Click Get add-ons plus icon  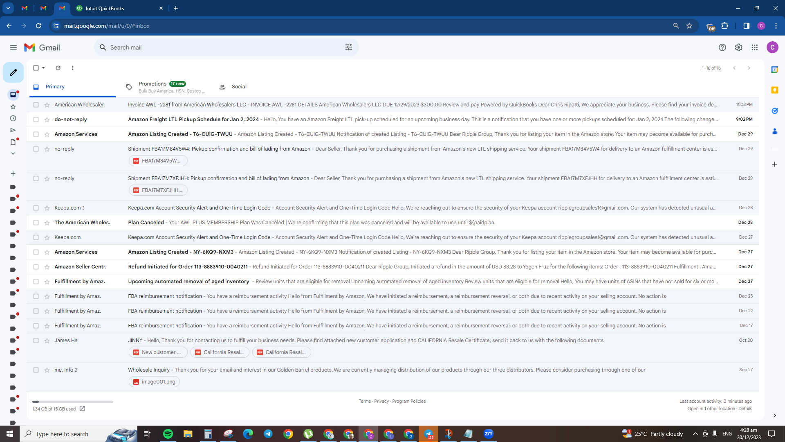coord(774,164)
